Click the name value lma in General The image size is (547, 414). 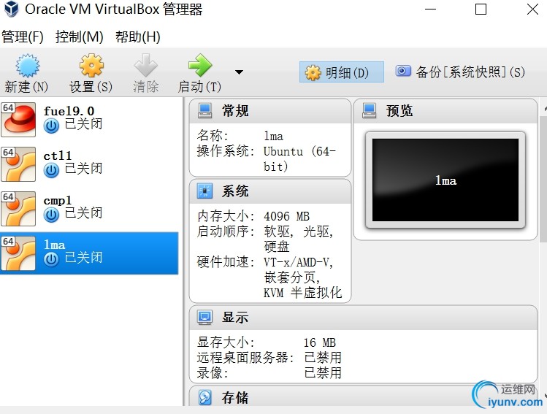point(273,136)
